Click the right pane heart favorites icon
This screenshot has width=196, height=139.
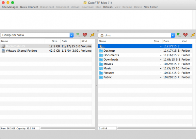pos(186,35)
